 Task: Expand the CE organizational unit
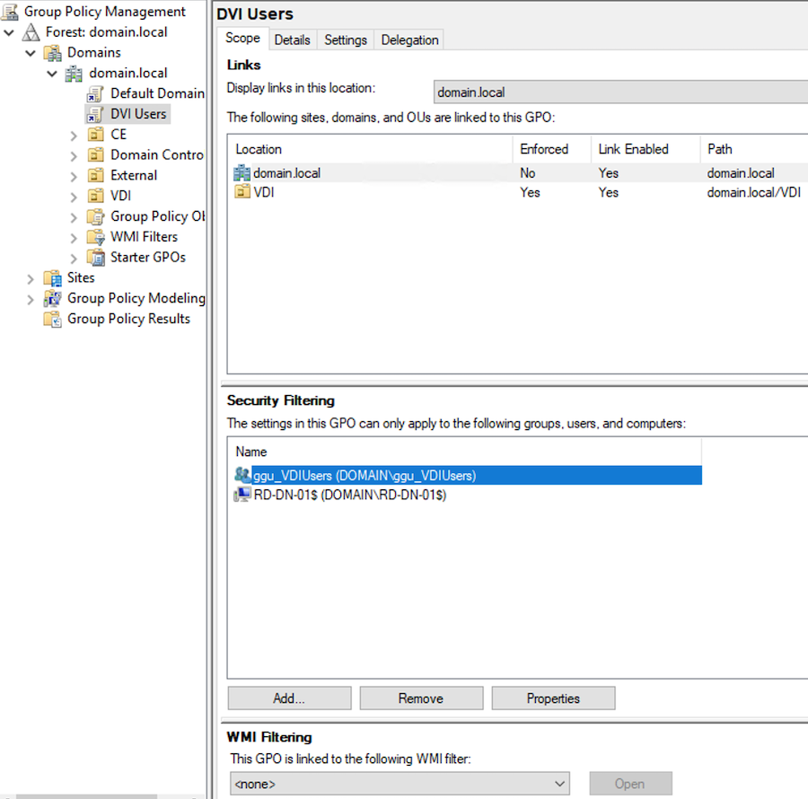pos(74,135)
